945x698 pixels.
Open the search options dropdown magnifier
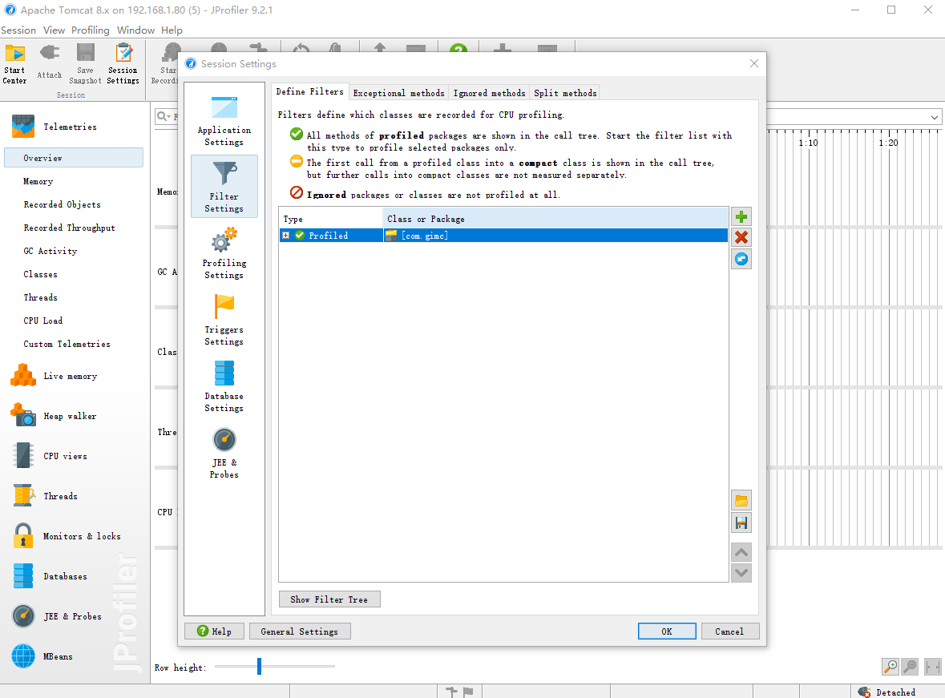(164, 116)
